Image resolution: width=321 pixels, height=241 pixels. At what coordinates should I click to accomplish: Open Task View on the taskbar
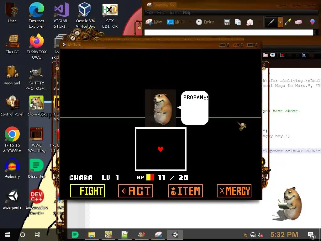[38, 235]
